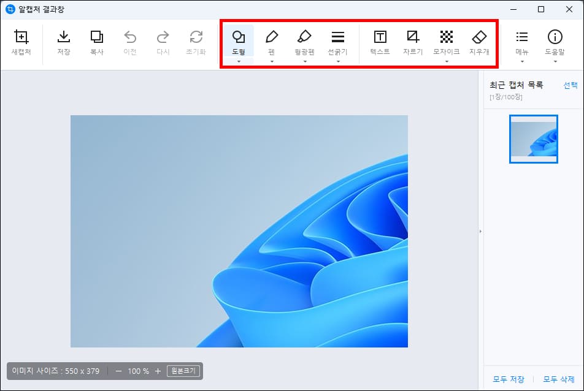
Task: Select the 지우개 eraser tool
Action: coord(479,42)
